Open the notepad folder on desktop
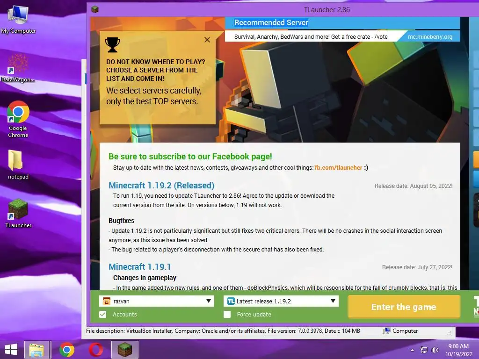 (18, 165)
